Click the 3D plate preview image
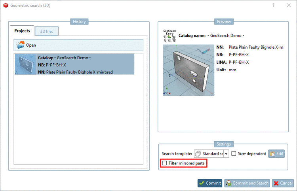297x191 pixels. point(188,70)
